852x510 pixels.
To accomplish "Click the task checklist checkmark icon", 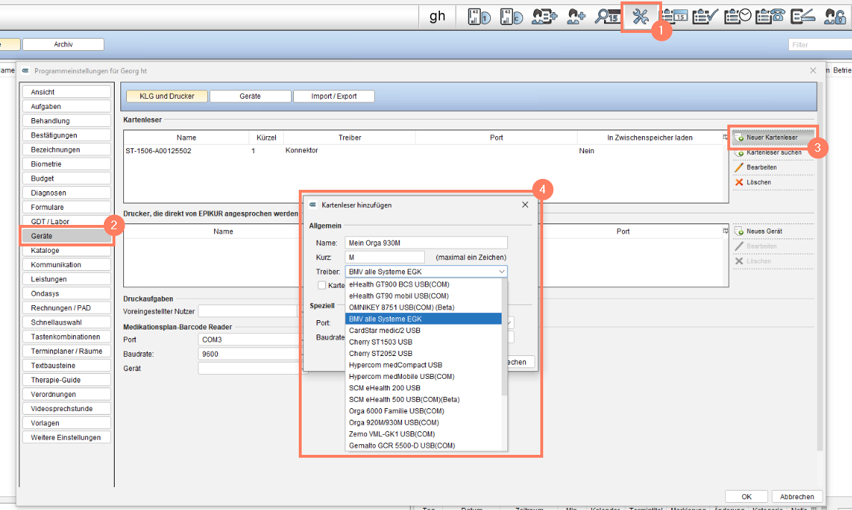I will (x=705, y=17).
